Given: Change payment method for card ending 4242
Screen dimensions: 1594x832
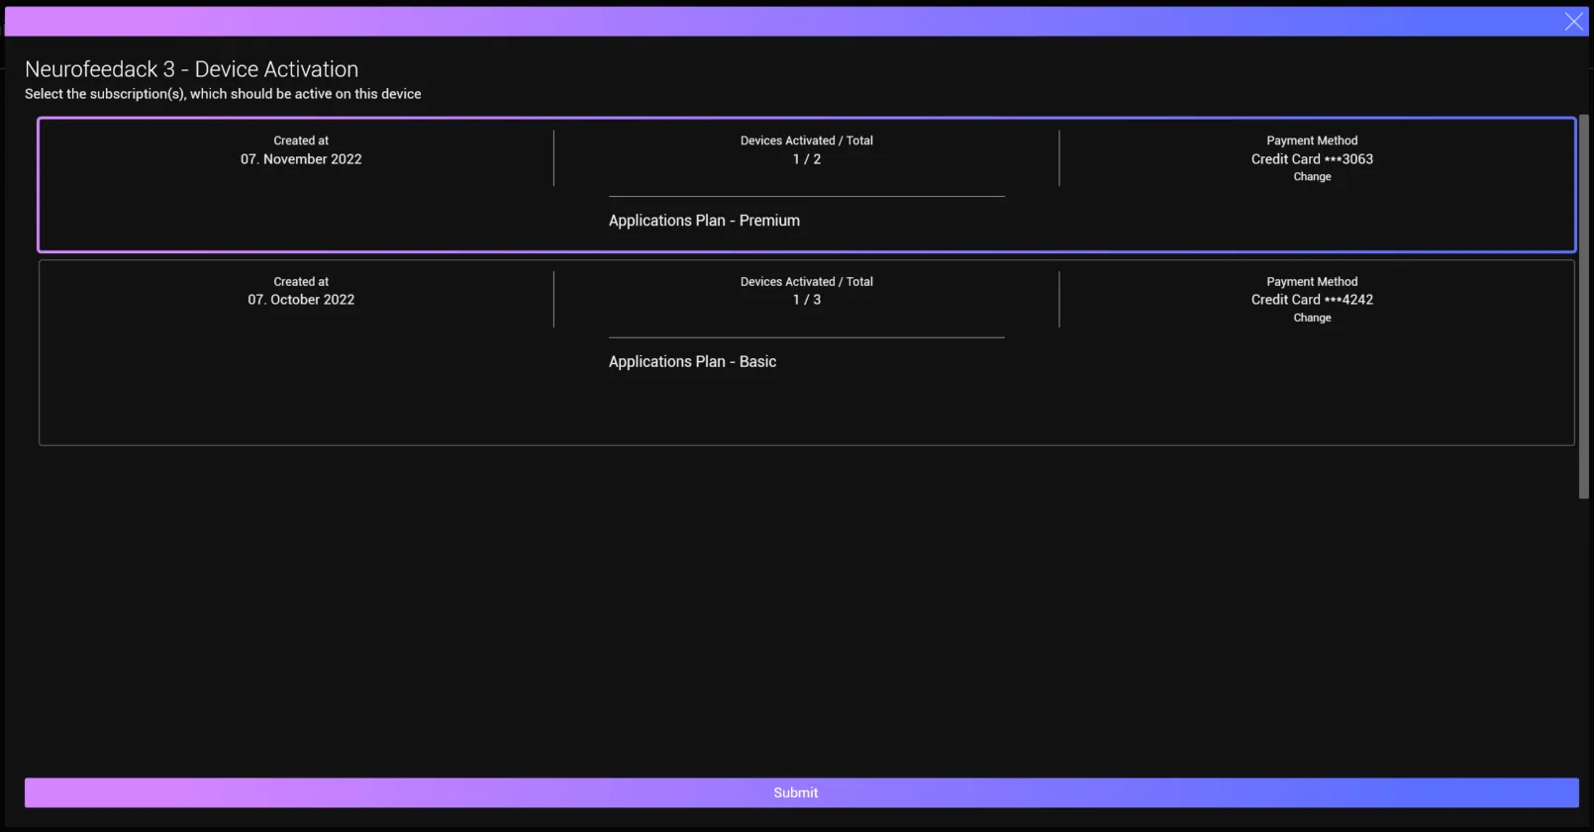Looking at the screenshot, I should (1312, 319).
